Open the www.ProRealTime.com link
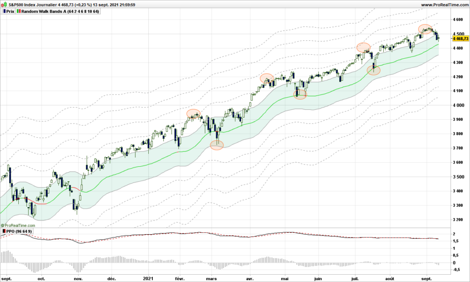 [444, 5]
